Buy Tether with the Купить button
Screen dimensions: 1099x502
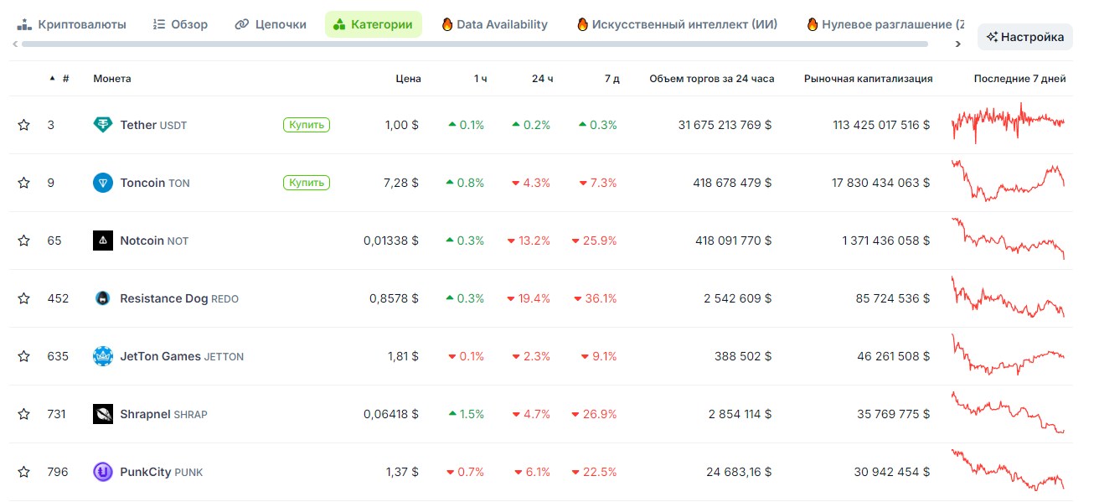pos(307,125)
